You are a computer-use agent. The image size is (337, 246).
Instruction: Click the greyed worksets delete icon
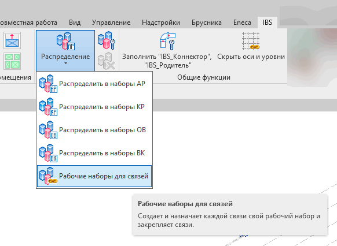coord(107,61)
